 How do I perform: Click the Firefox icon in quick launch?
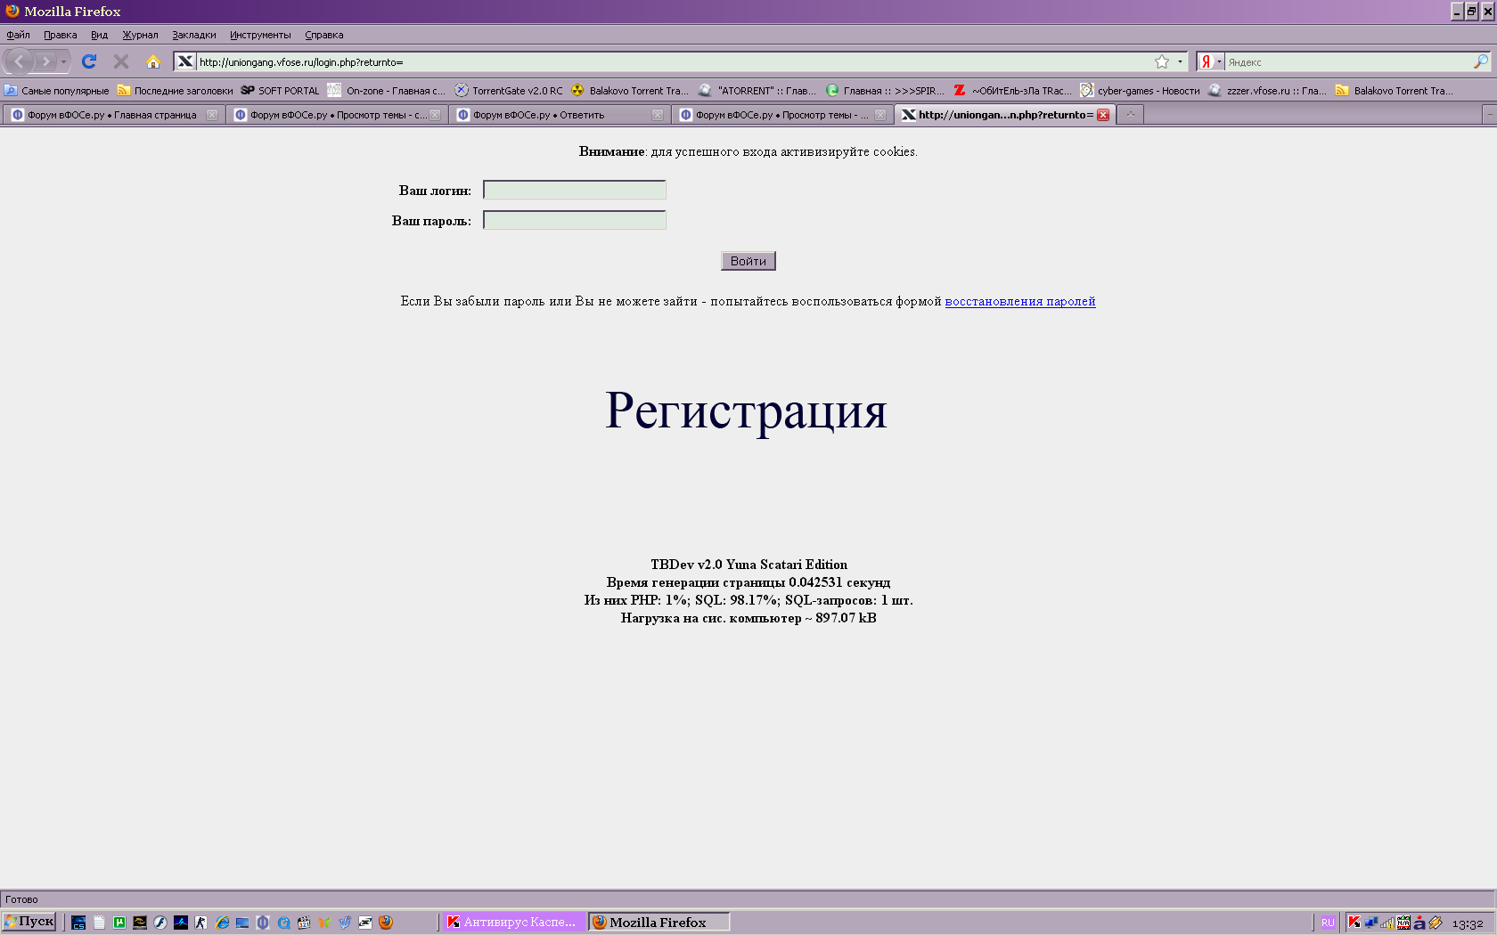click(x=386, y=923)
